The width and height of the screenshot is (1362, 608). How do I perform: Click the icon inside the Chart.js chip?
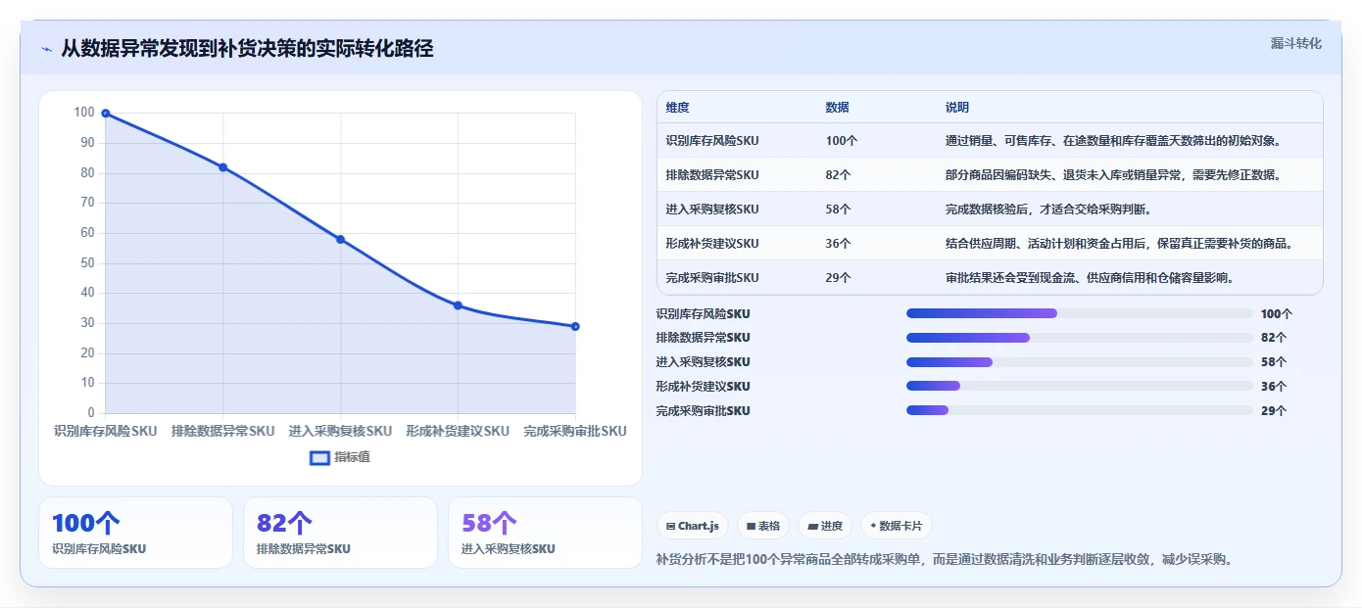click(x=671, y=527)
